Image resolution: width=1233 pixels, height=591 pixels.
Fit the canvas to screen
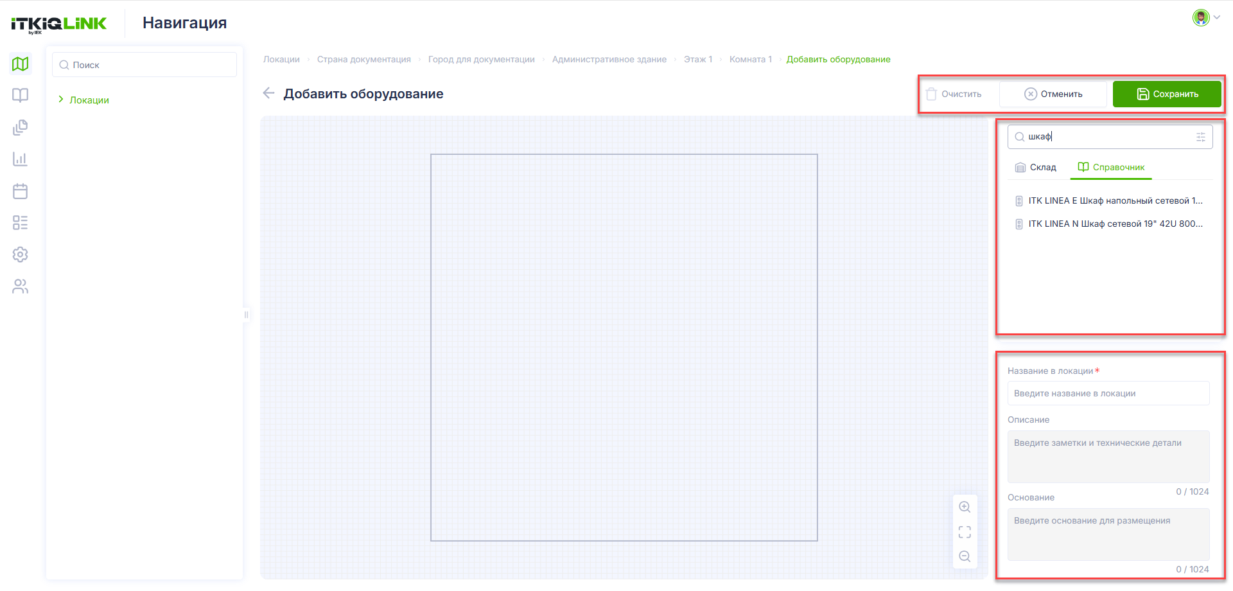tap(965, 532)
